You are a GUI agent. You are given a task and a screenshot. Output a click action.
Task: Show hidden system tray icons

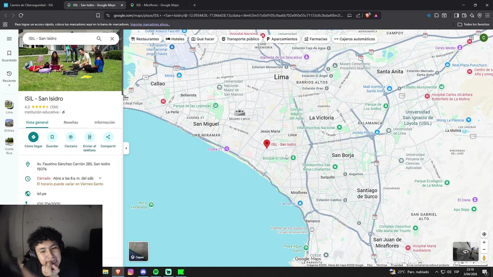coord(437,272)
